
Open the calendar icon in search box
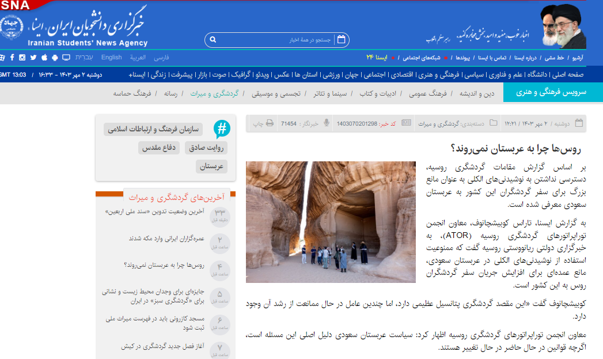(x=341, y=39)
